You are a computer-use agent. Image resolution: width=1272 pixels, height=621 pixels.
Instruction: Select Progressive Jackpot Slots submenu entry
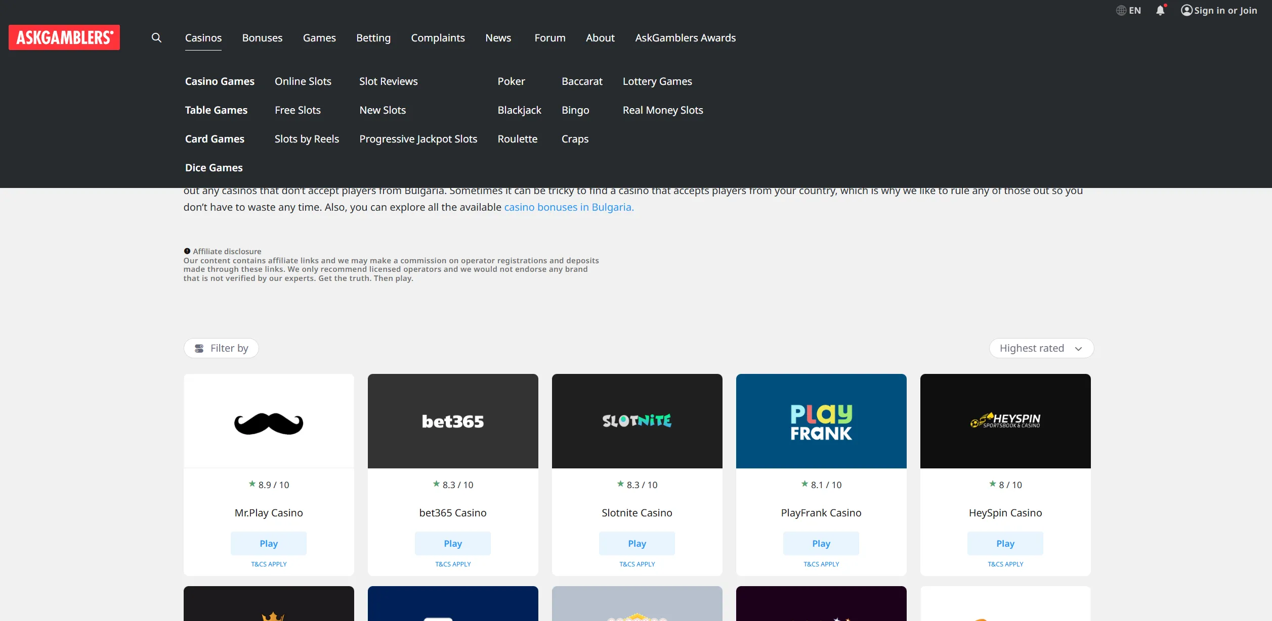(418, 139)
